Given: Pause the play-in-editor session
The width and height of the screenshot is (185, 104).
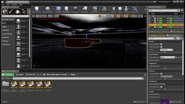Looking at the screenshot, I should point(114,10).
